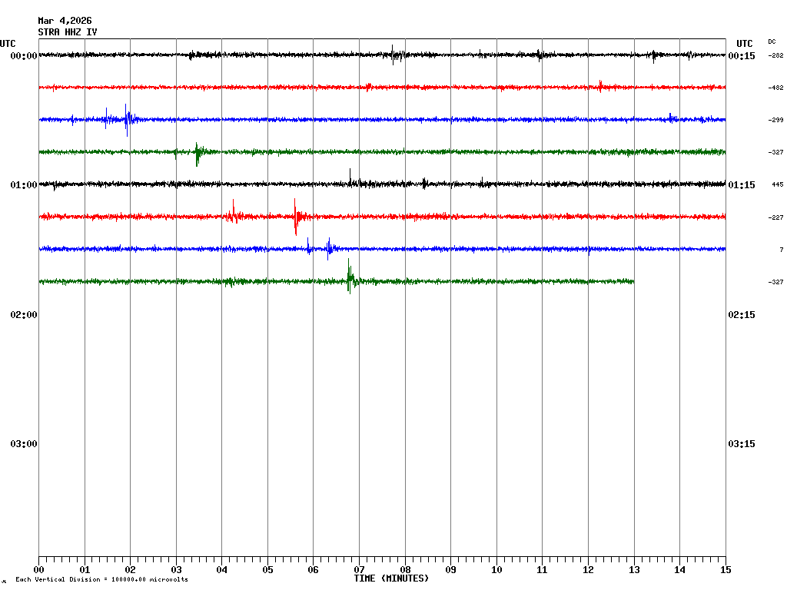Select the DC offset value 445
Image resolution: width=787 pixels, height=590 pixels.
pos(777,185)
